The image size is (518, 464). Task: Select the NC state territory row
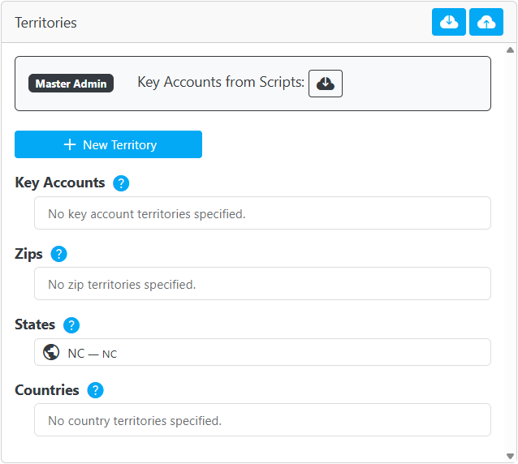(x=262, y=353)
